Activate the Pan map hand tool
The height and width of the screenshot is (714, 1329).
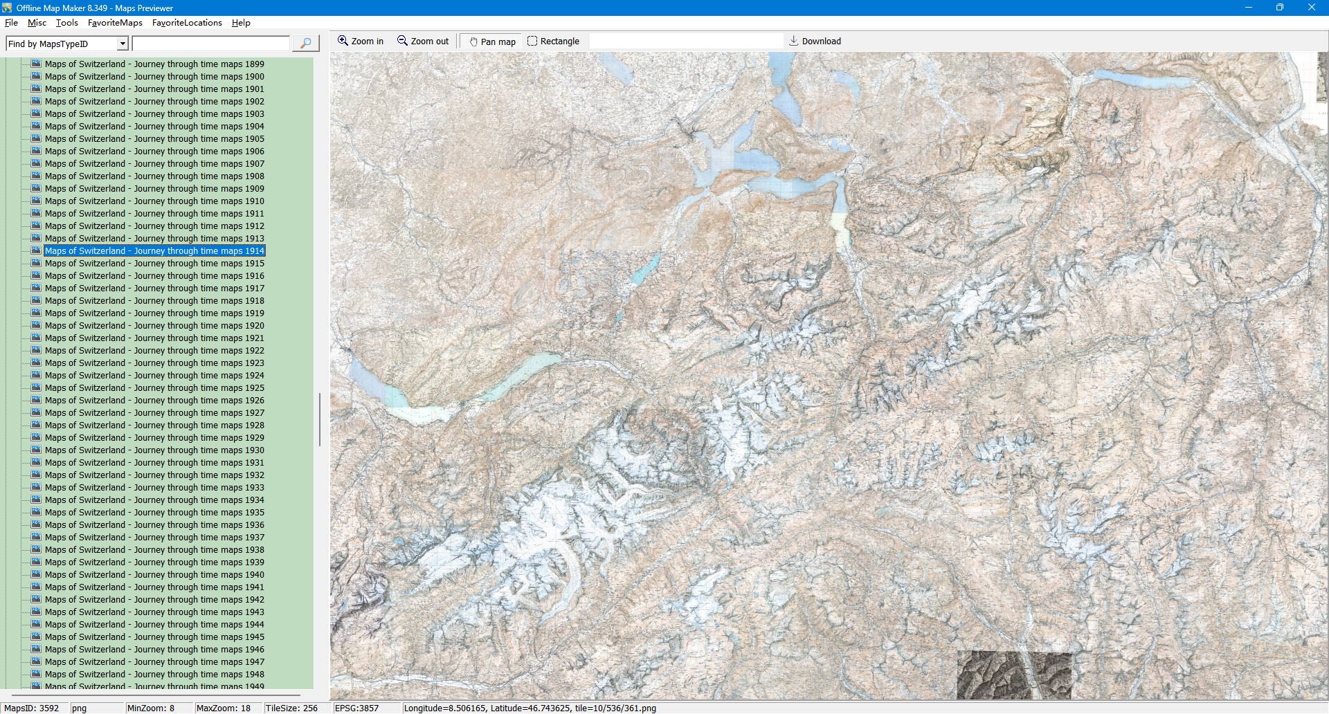(x=473, y=42)
